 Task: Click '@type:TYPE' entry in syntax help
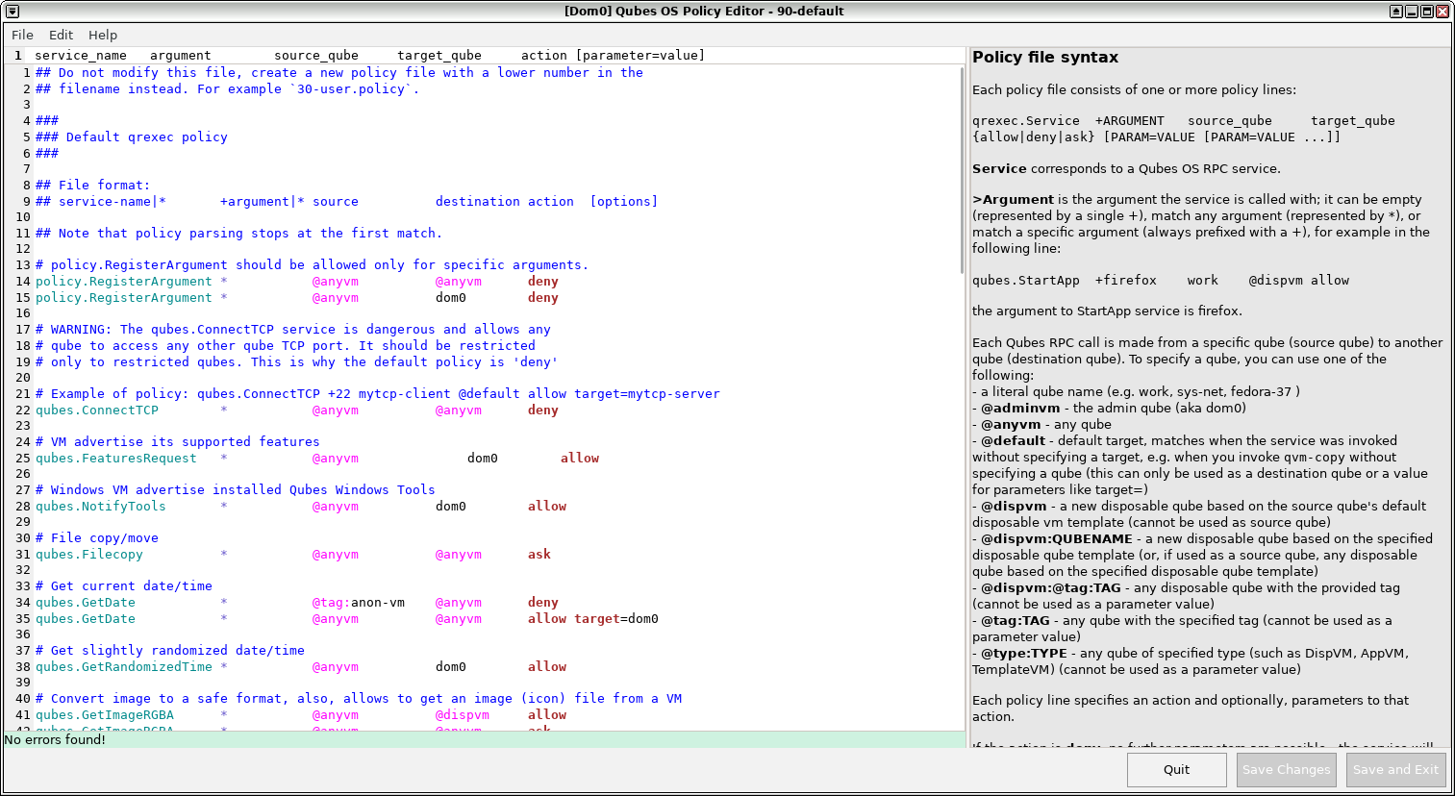1024,653
